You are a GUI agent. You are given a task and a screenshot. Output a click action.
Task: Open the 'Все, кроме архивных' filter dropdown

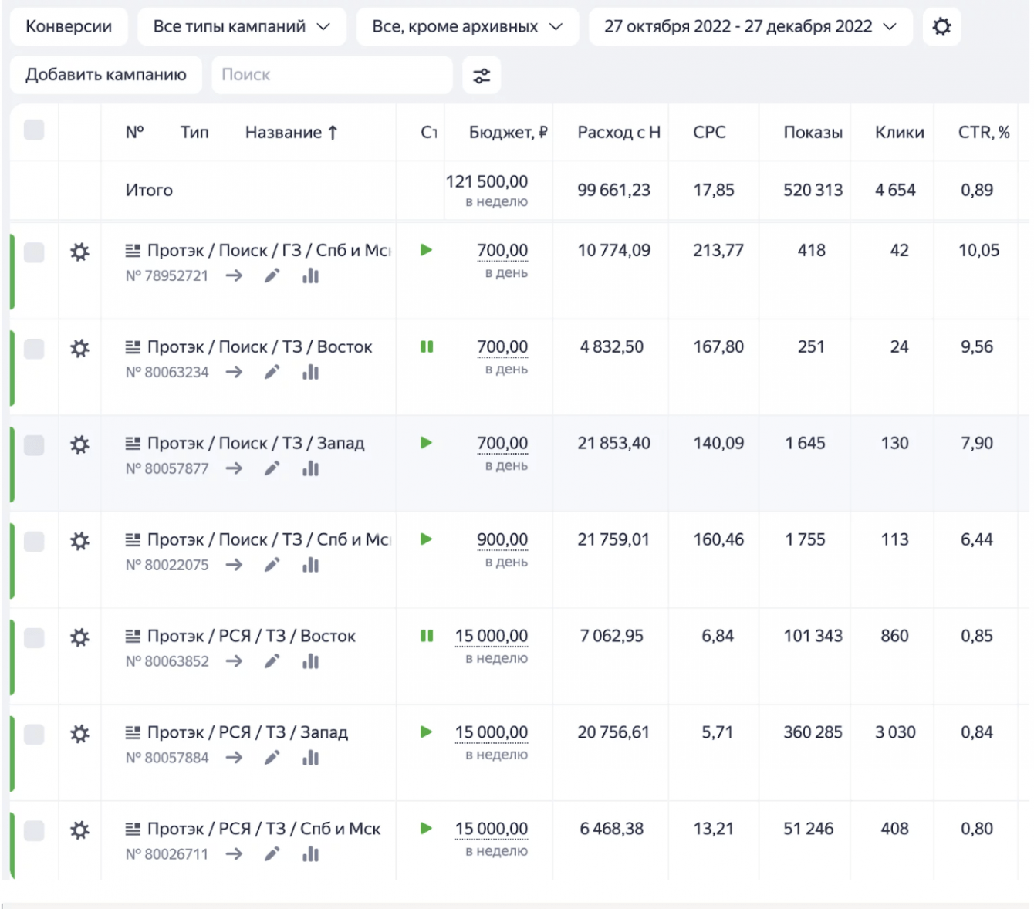pos(467,27)
